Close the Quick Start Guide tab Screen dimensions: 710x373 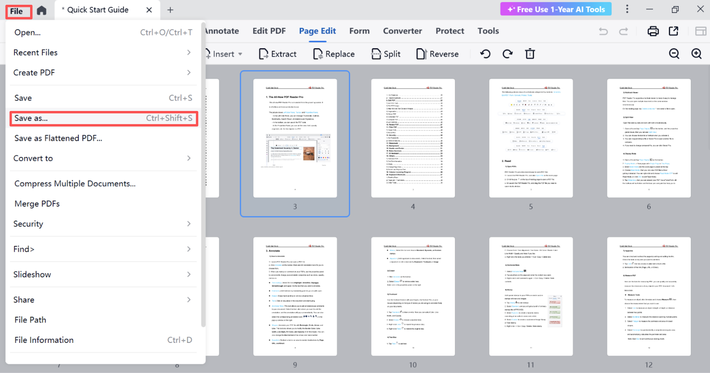149,10
